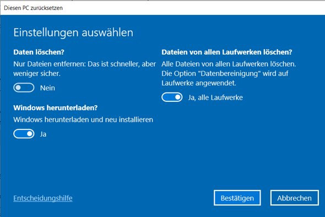Click 'Dateien von allen Laufwerken löschen?' heading
This screenshot has height=217, width=325.
(x=227, y=52)
